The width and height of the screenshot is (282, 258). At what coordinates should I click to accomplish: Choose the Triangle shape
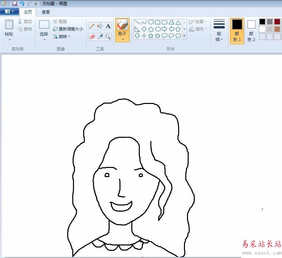(x=178, y=22)
